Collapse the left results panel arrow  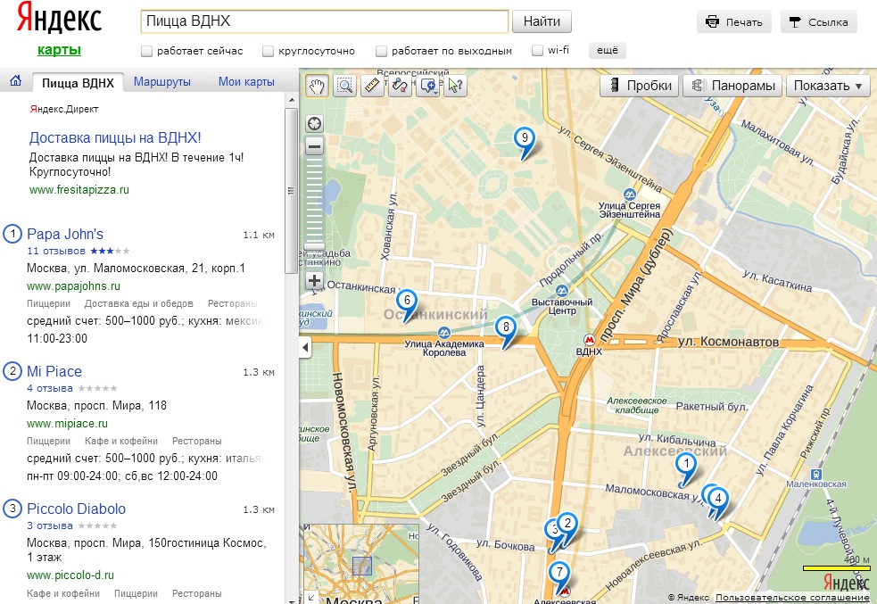click(305, 346)
